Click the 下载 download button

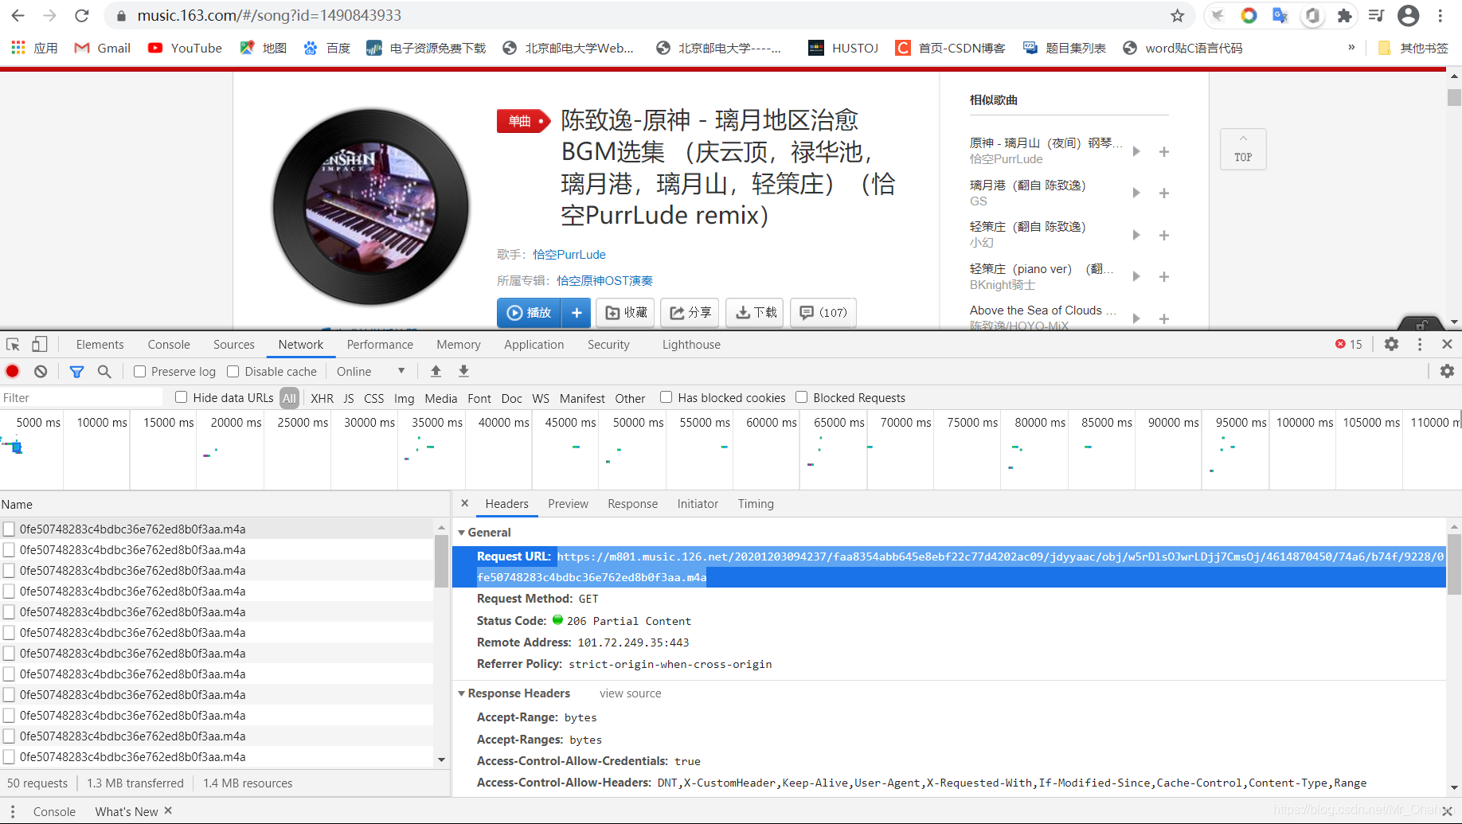coord(756,312)
